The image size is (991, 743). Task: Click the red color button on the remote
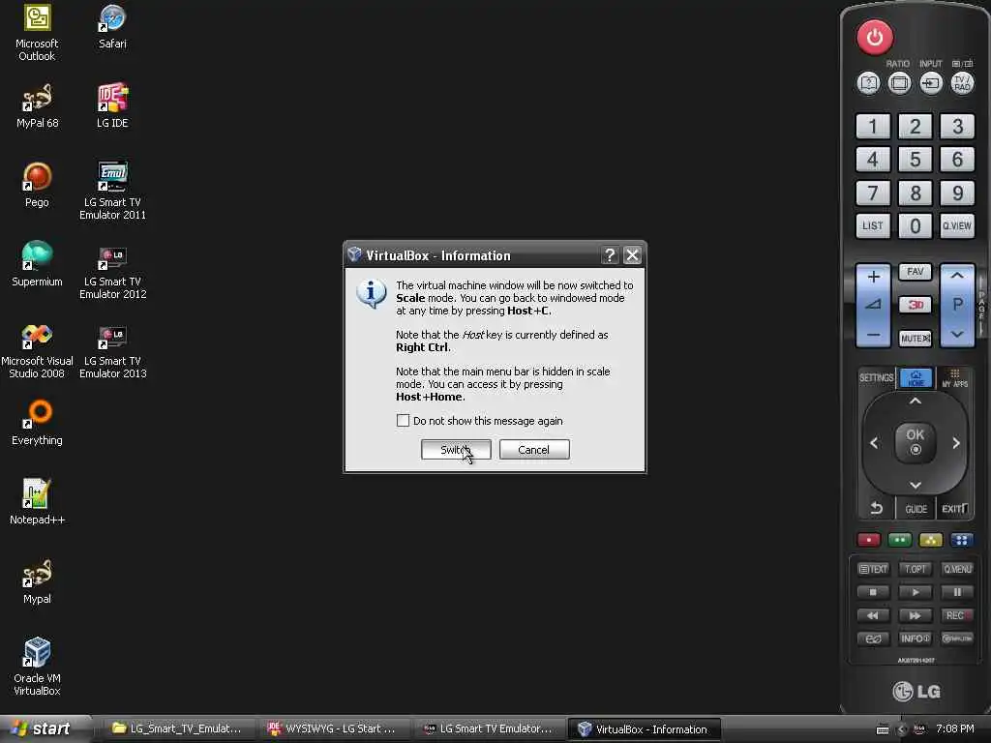click(869, 540)
